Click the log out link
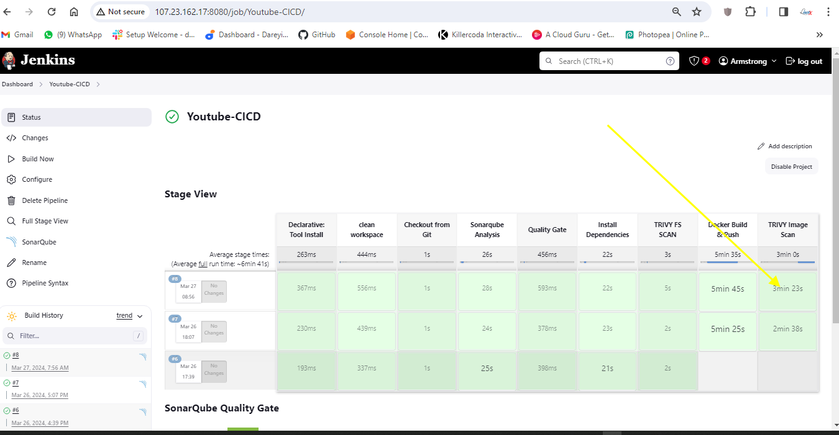 [x=804, y=61]
